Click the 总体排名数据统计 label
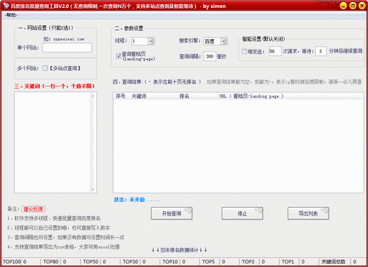The width and height of the screenshot is (368, 267). 180,250
